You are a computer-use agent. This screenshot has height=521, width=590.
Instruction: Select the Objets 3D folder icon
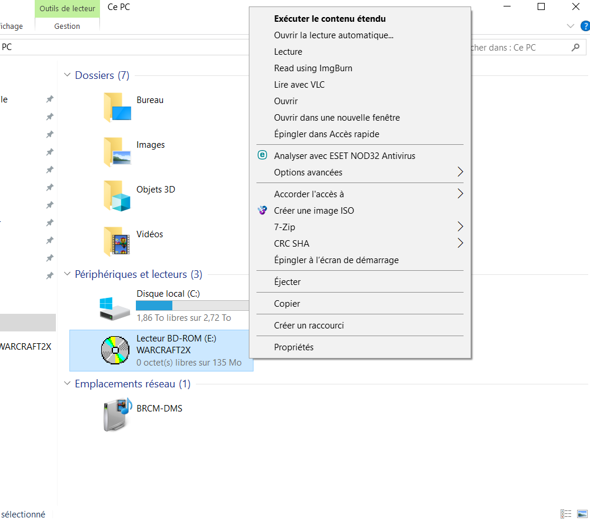(x=118, y=196)
